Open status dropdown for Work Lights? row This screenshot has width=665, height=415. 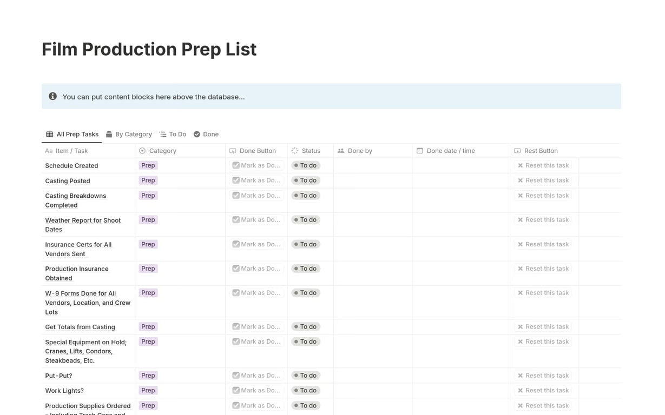click(x=306, y=390)
